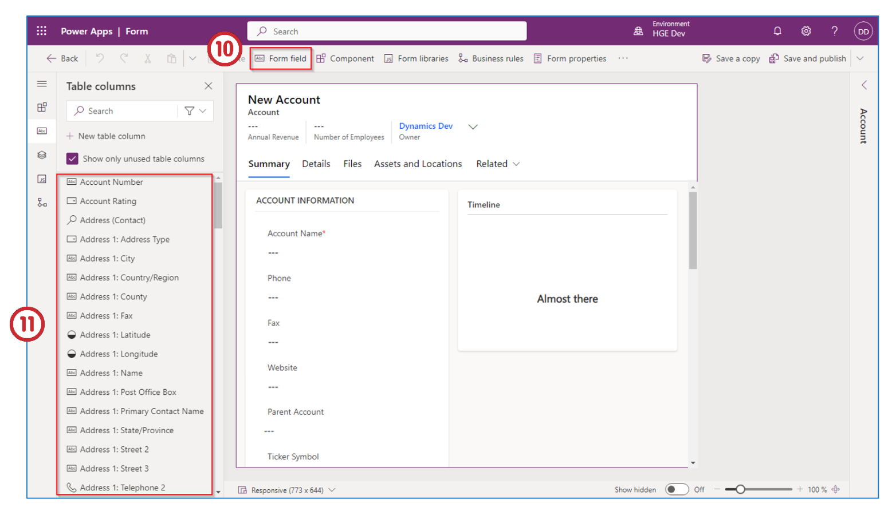Viewport: 896px width, 515px height.
Task: Click the hamburger menu in left rail
Action: click(x=42, y=84)
